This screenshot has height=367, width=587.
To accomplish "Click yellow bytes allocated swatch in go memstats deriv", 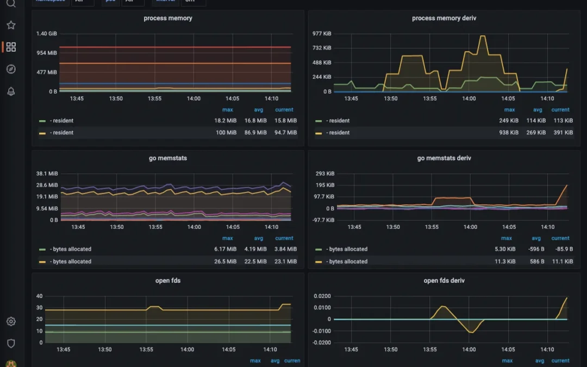I will pyautogui.click(x=319, y=262).
